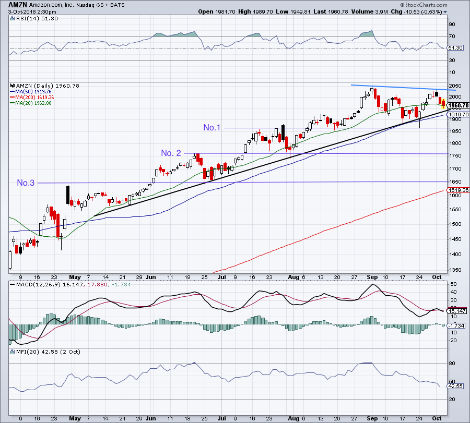
Task: Click the Amazon.com, Inc. company name
Action: coord(52,5)
